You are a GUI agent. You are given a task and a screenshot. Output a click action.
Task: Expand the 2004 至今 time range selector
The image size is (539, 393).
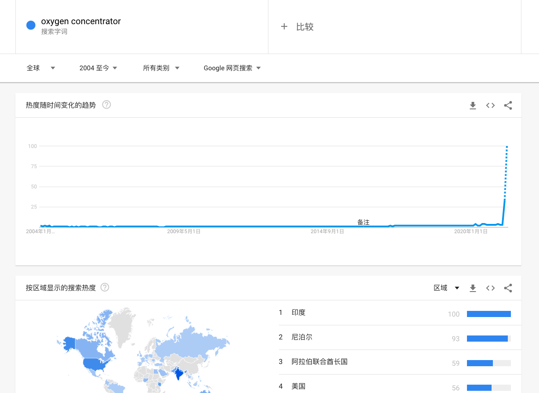[98, 68]
